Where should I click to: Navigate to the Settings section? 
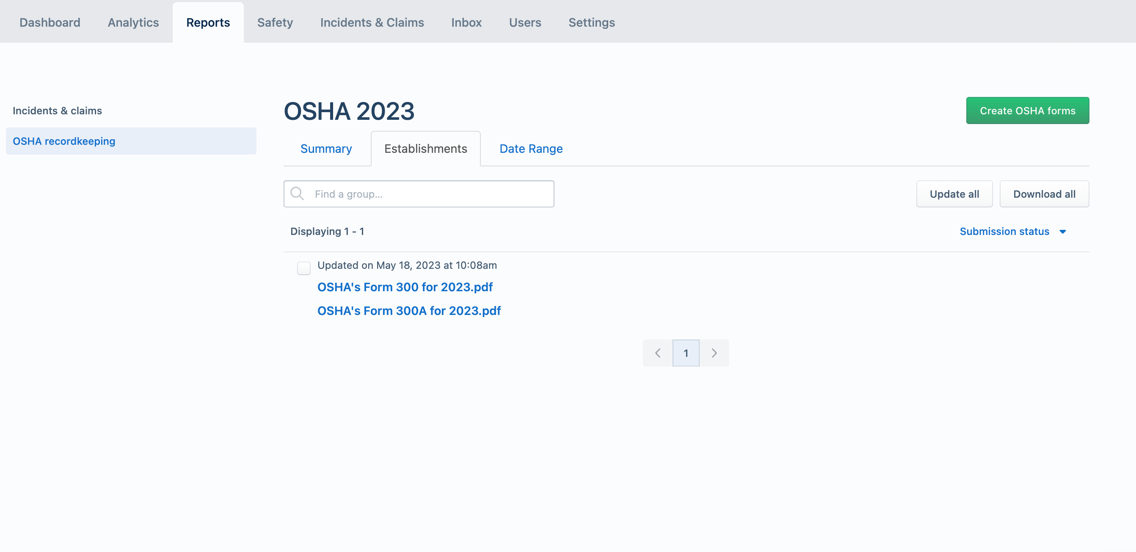(591, 22)
